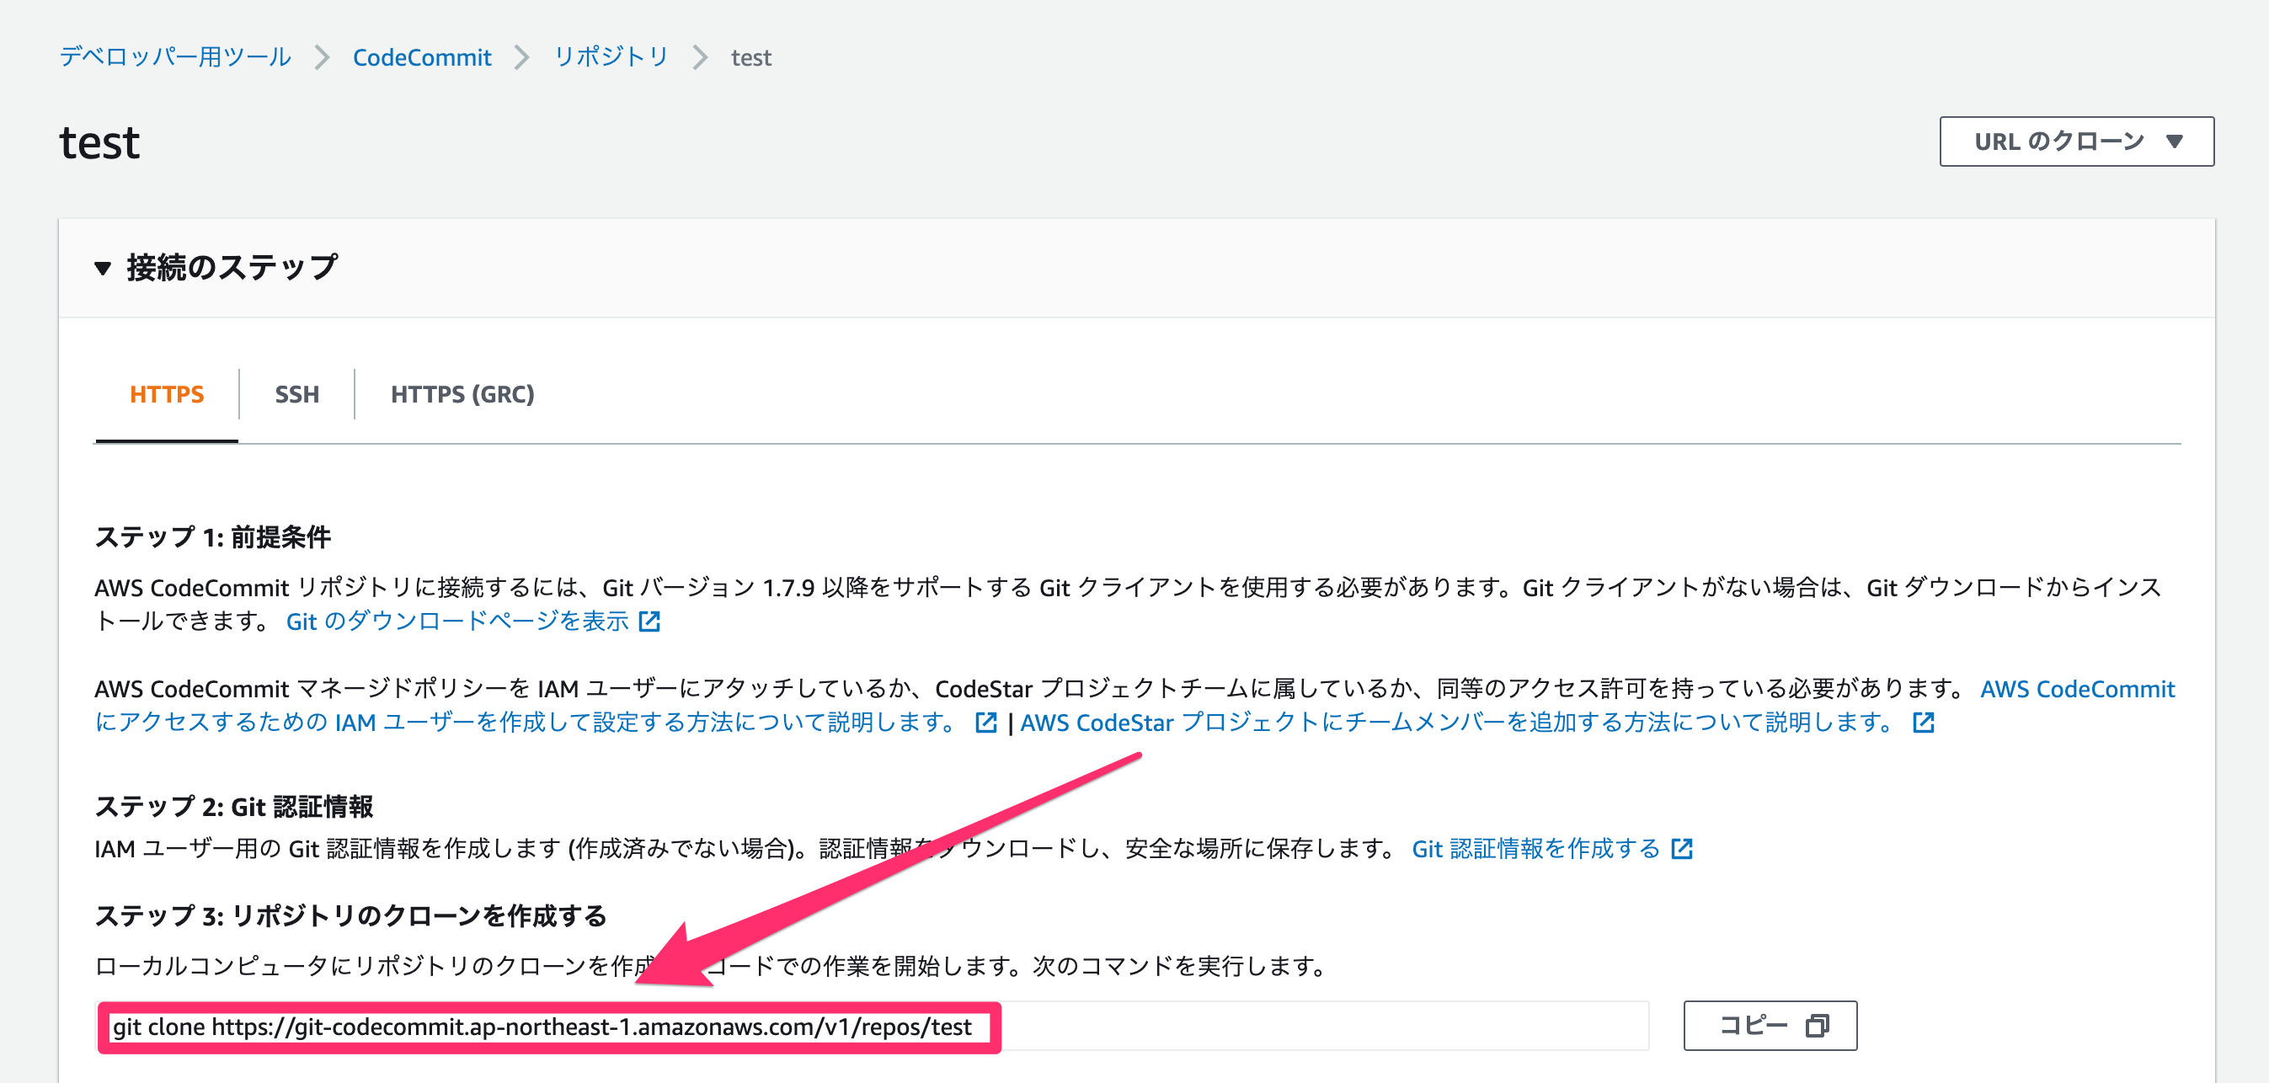Viewport: 2269px width, 1083px height.
Task: Click breadcrumb chevron after デベロッパー用ツール
Action: 322,58
